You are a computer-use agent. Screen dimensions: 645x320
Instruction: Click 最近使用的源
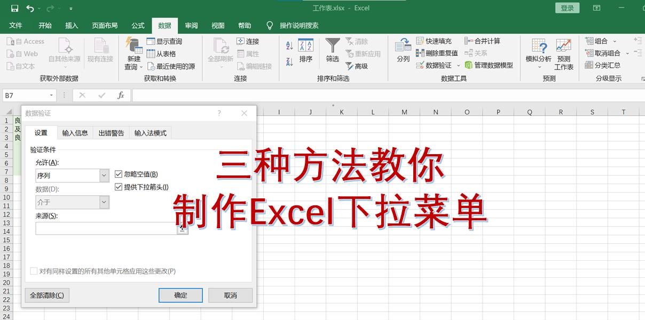pyautogui.click(x=171, y=66)
